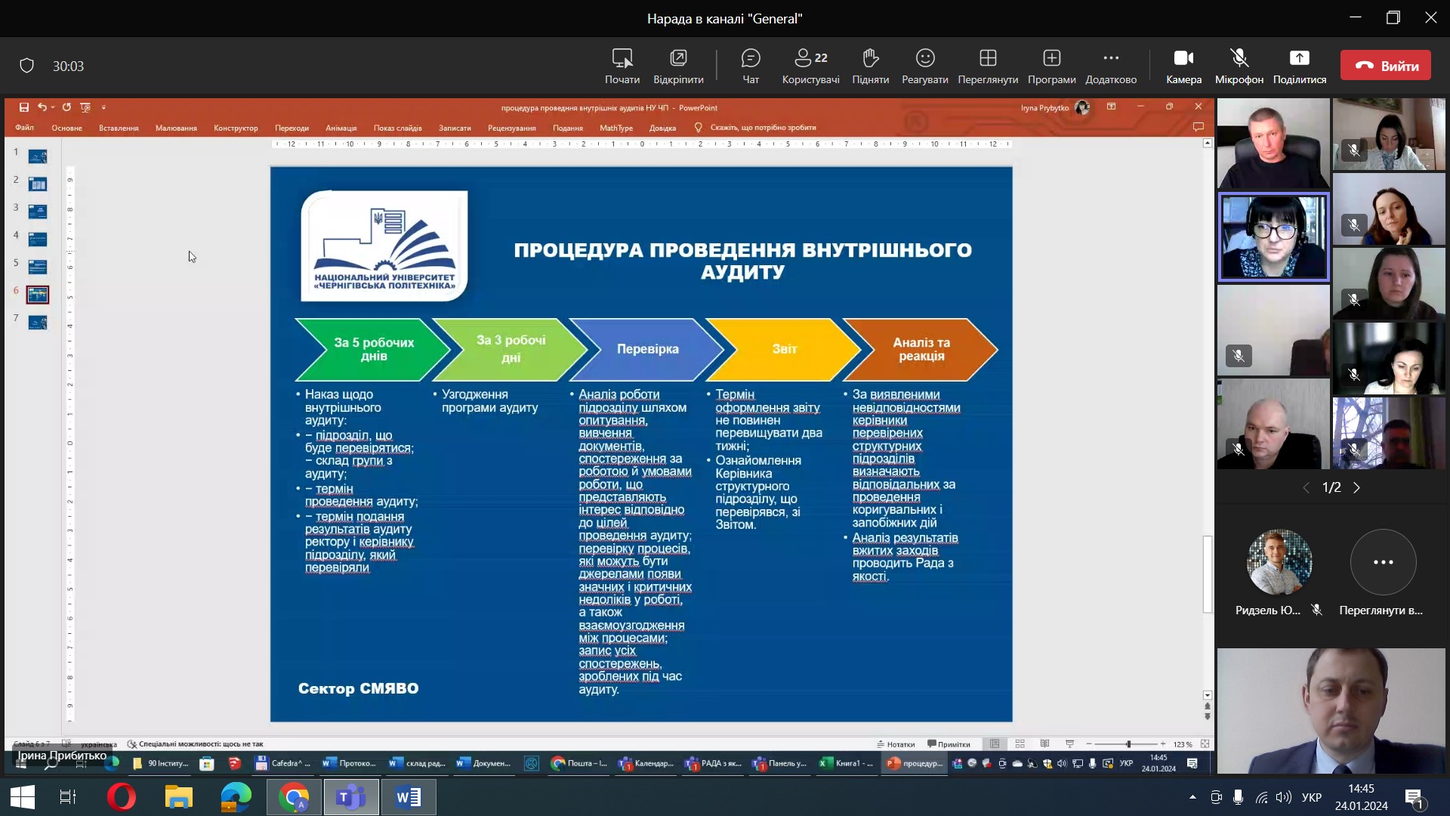Click the start slideshow icon in quick access toolbar
Viewport: 1450px width, 816px height.
85,107
